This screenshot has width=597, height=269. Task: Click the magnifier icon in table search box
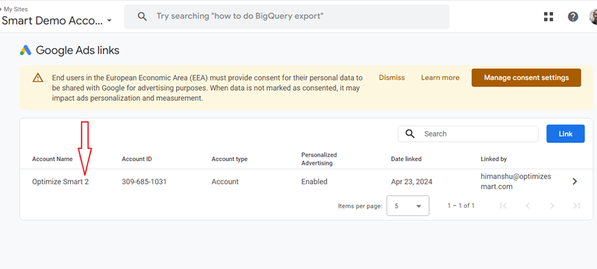[x=410, y=133]
